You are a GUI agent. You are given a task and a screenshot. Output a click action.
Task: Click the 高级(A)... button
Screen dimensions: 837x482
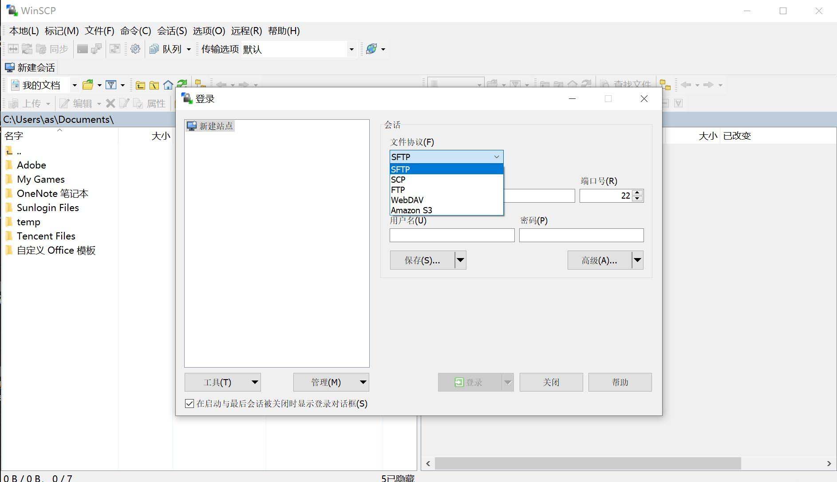[x=600, y=260]
